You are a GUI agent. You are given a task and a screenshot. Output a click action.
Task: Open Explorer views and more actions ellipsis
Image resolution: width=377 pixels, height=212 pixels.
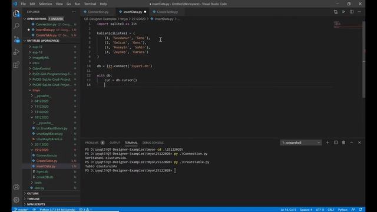click(x=74, y=12)
